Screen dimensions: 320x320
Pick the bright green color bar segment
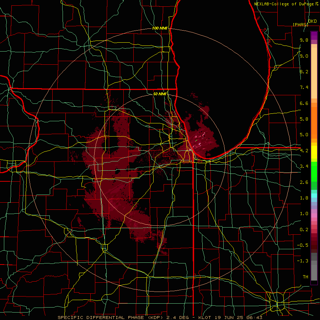pyautogui.click(x=314, y=172)
